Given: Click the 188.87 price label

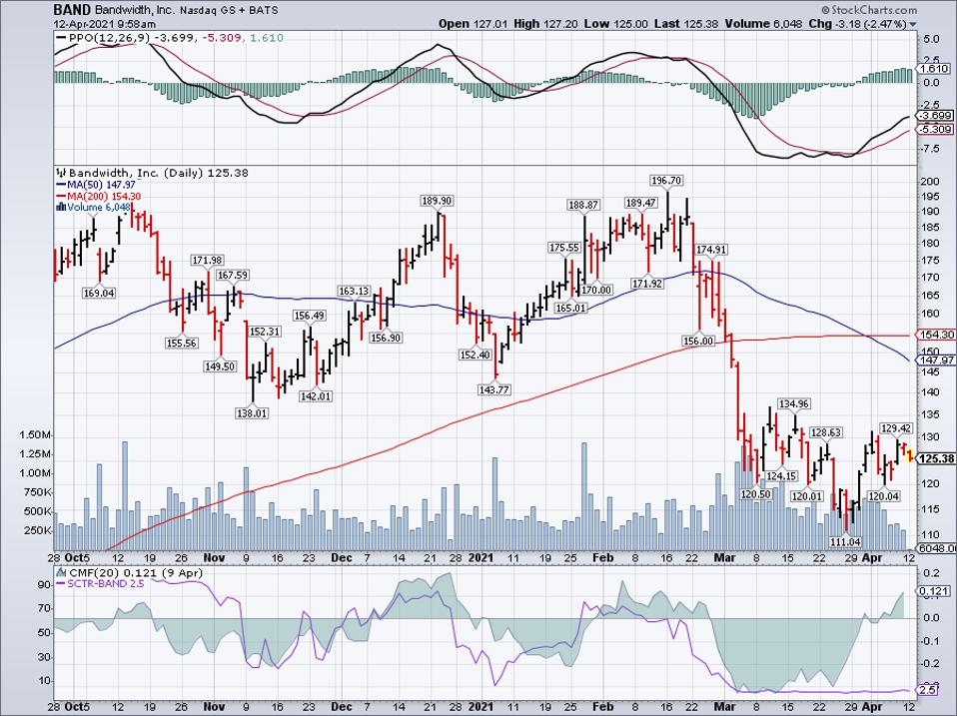Looking at the screenshot, I should pyautogui.click(x=583, y=205).
